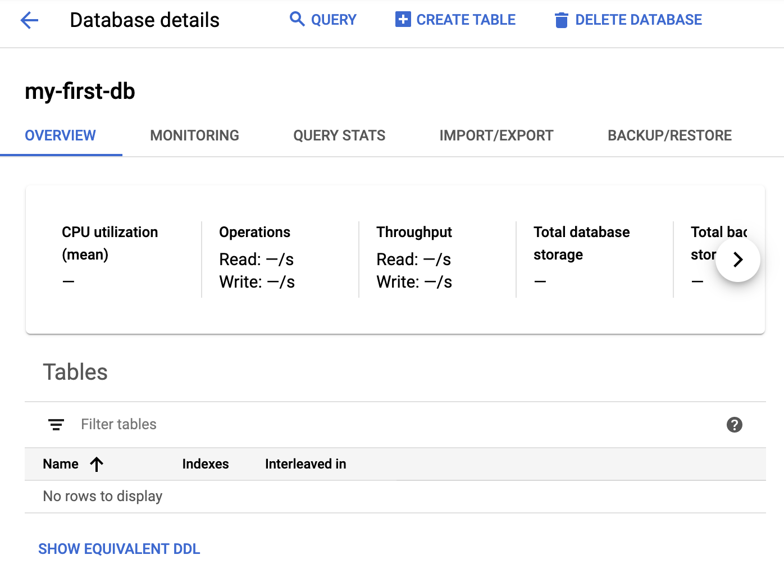Viewport: 784px width, 582px height.
Task: Switch to the Monitoring tab
Action: click(194, 135)
